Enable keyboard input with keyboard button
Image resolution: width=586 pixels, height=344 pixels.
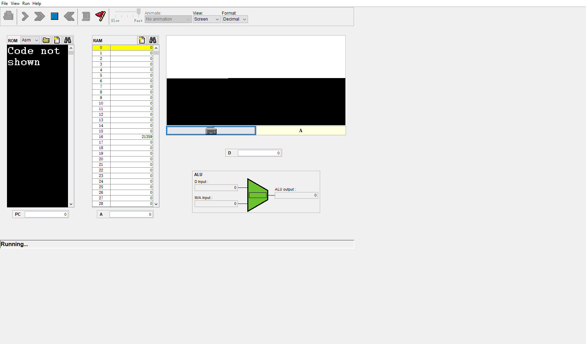coord(211,131)
